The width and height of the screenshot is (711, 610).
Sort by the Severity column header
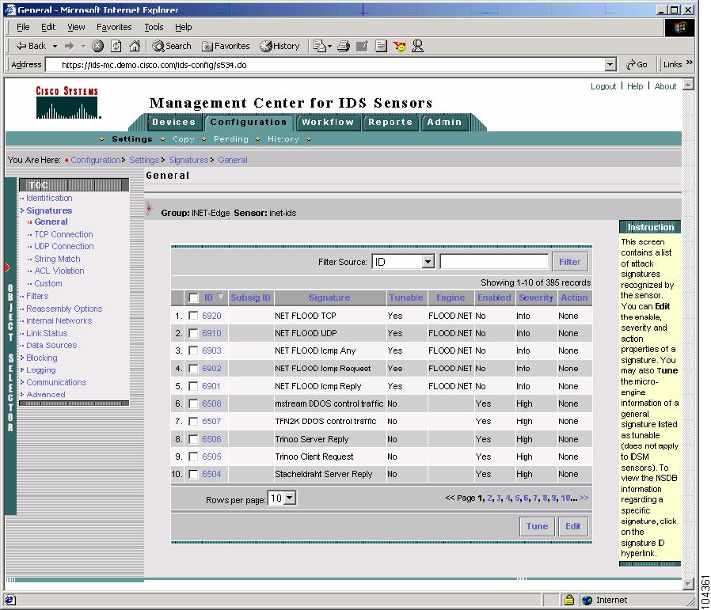pos(536,297)
